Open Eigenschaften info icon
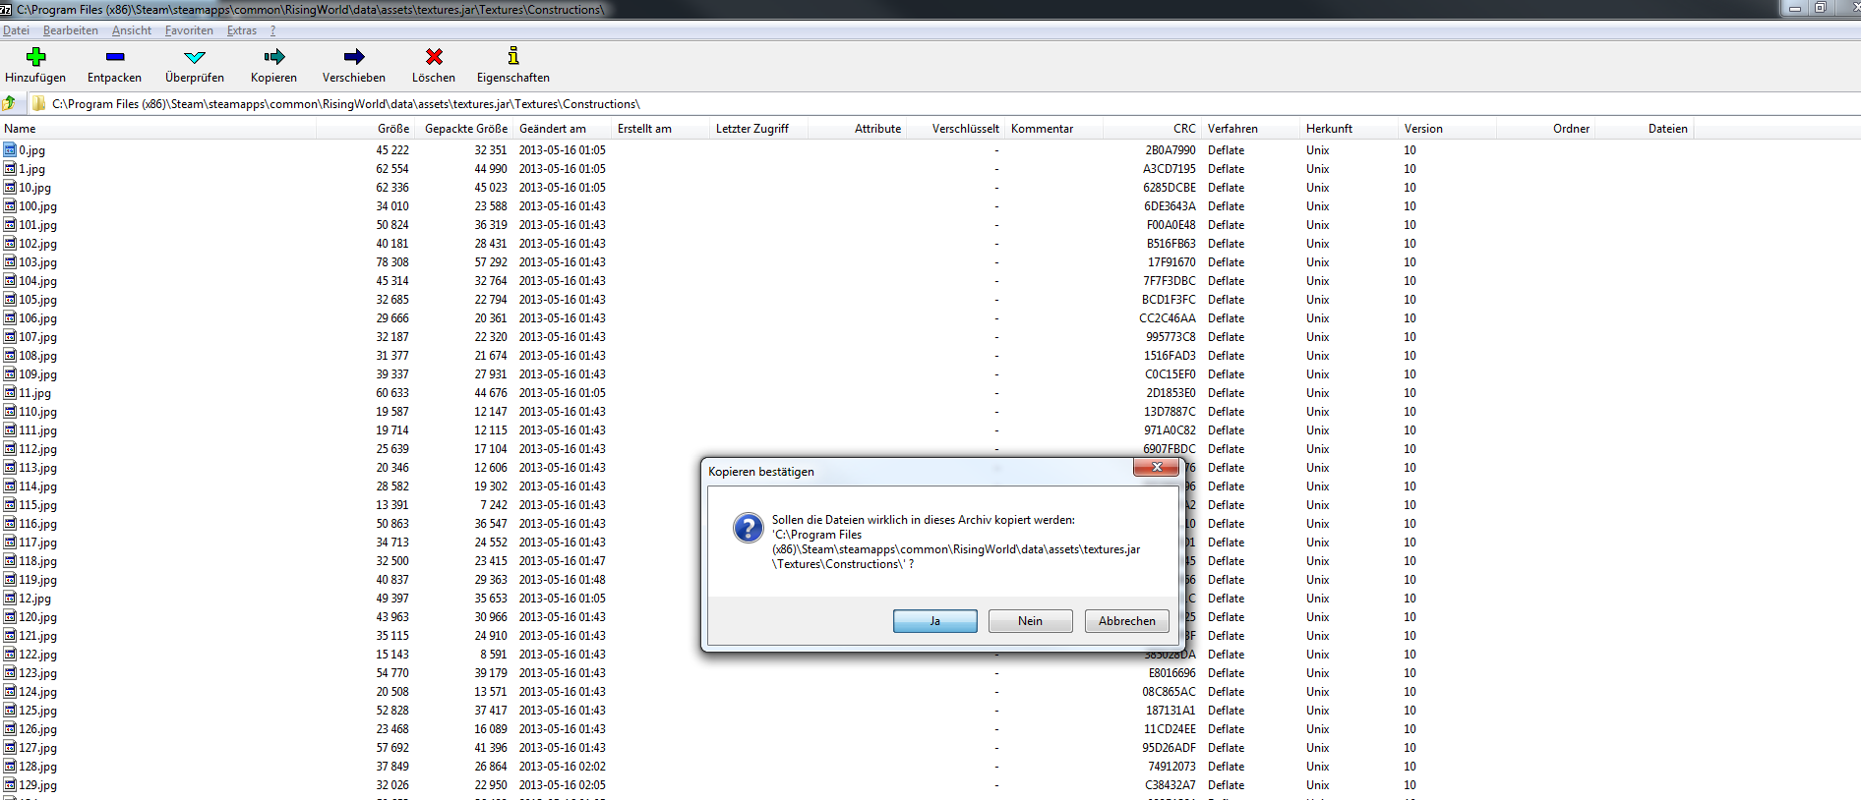Screen dimensions: 1861x800 (x=512, y=57)
